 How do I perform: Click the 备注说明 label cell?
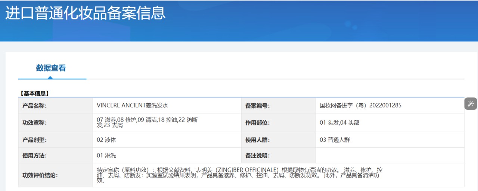[x=279, y=156]
